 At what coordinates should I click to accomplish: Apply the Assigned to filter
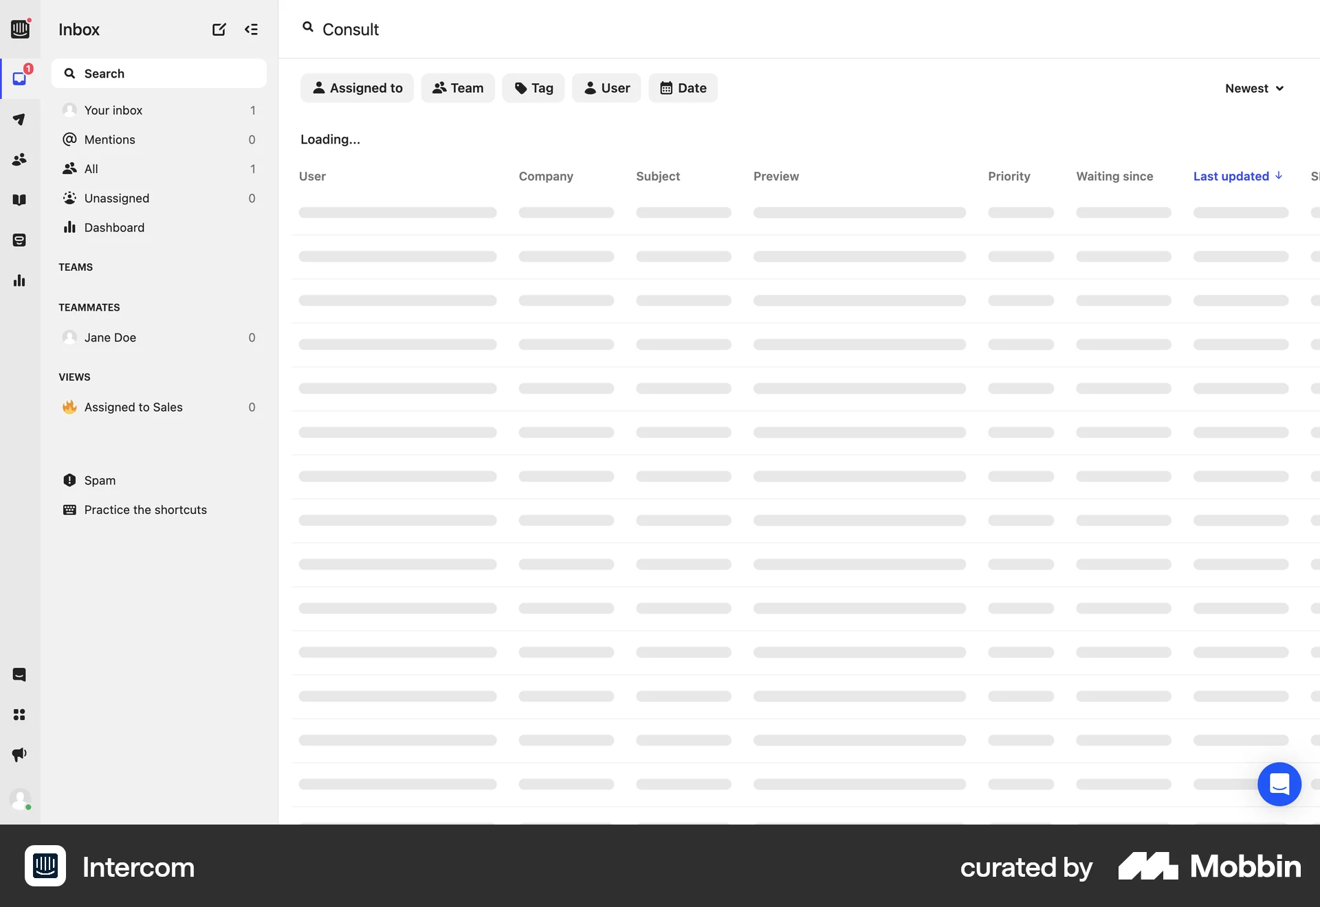[x=357, y=88]
